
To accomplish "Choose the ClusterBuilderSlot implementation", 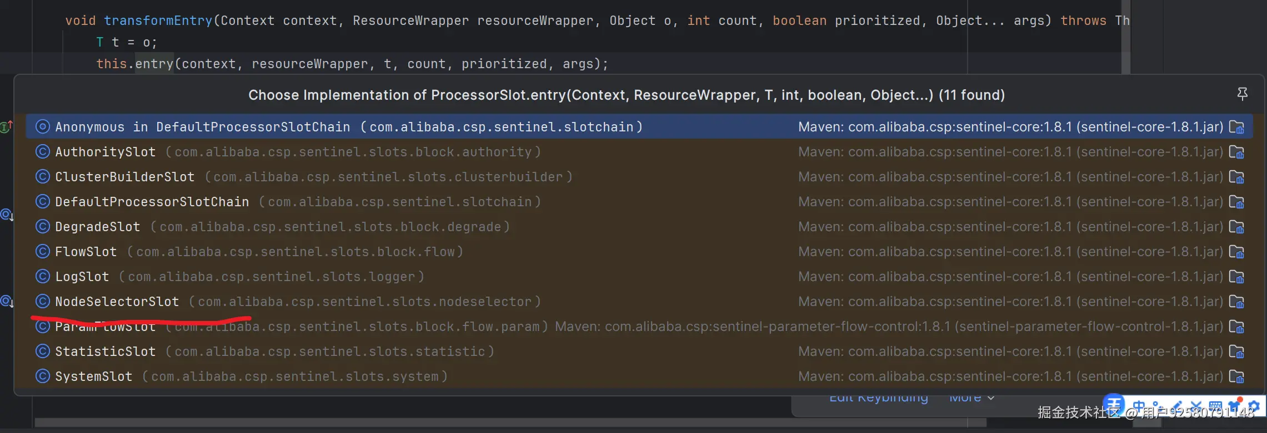I will [639, 177].
